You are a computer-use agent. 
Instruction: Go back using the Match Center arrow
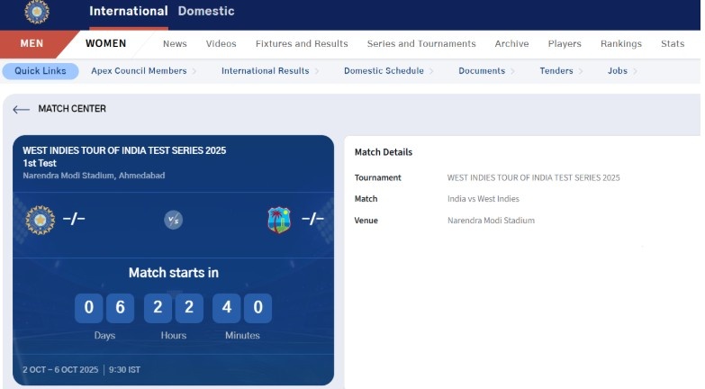[x=21, y=109]
